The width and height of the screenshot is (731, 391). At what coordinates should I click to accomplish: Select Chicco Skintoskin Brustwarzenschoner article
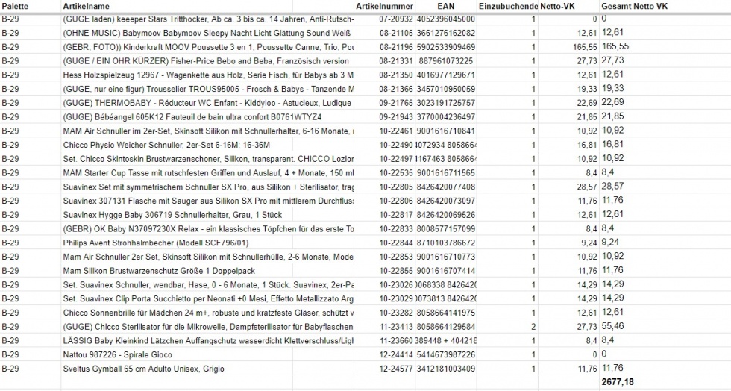[208, 159]
